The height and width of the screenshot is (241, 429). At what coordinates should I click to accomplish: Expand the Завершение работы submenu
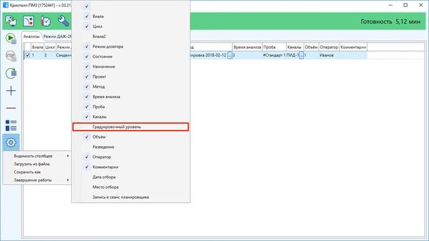pyautogui.click(x=38, y=180)
